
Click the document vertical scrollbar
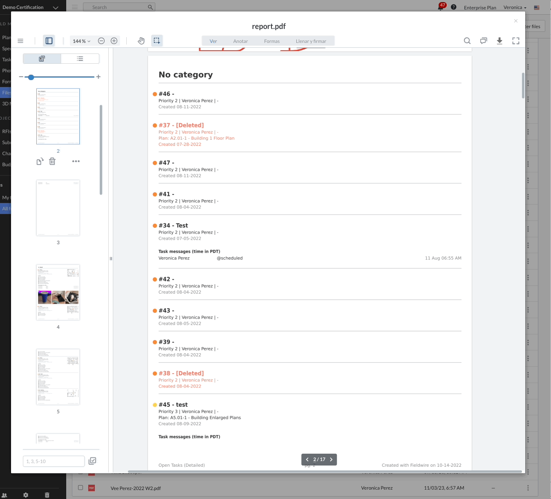(523, 86)
